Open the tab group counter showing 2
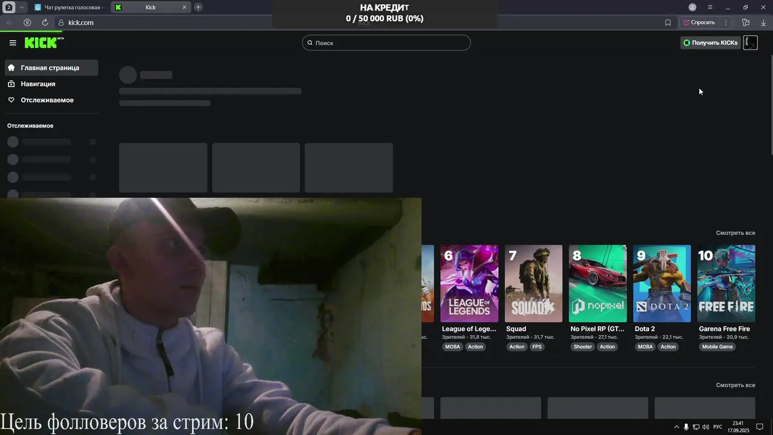773x435 pixels. tap(9, 7)
